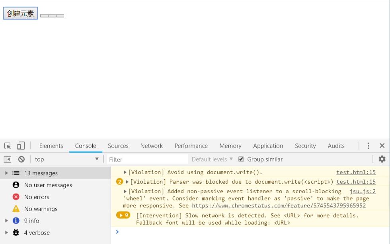
Task: Open DevTools settings gear
Action: 382,159
